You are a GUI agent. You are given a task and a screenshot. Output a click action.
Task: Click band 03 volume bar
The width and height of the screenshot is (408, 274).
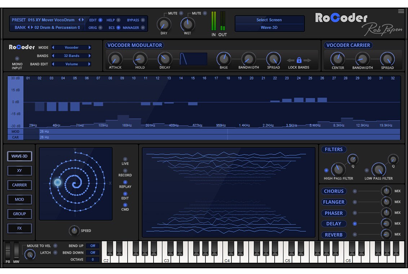tap(51, 107)
